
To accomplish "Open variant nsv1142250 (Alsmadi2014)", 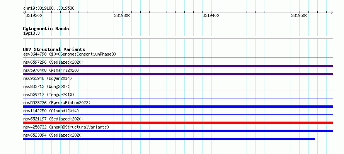I will 51,111.
